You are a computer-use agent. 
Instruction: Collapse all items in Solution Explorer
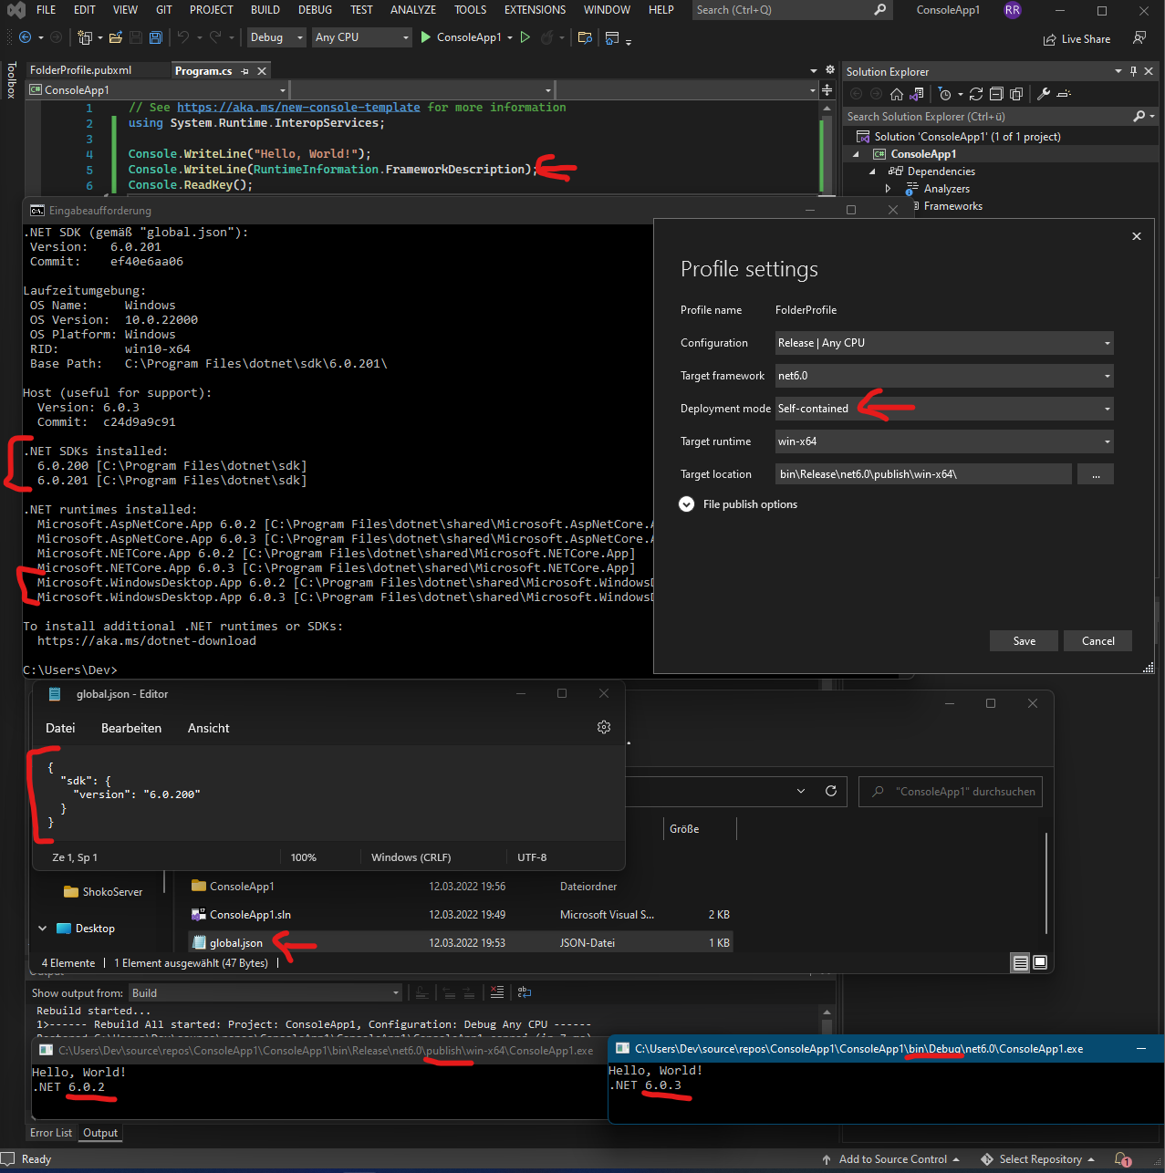tap(995, 93)
